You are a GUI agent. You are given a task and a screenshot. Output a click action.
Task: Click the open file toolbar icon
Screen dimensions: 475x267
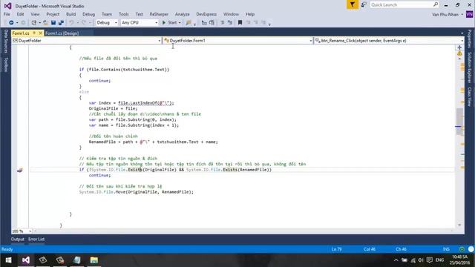[x=45, y=23]
